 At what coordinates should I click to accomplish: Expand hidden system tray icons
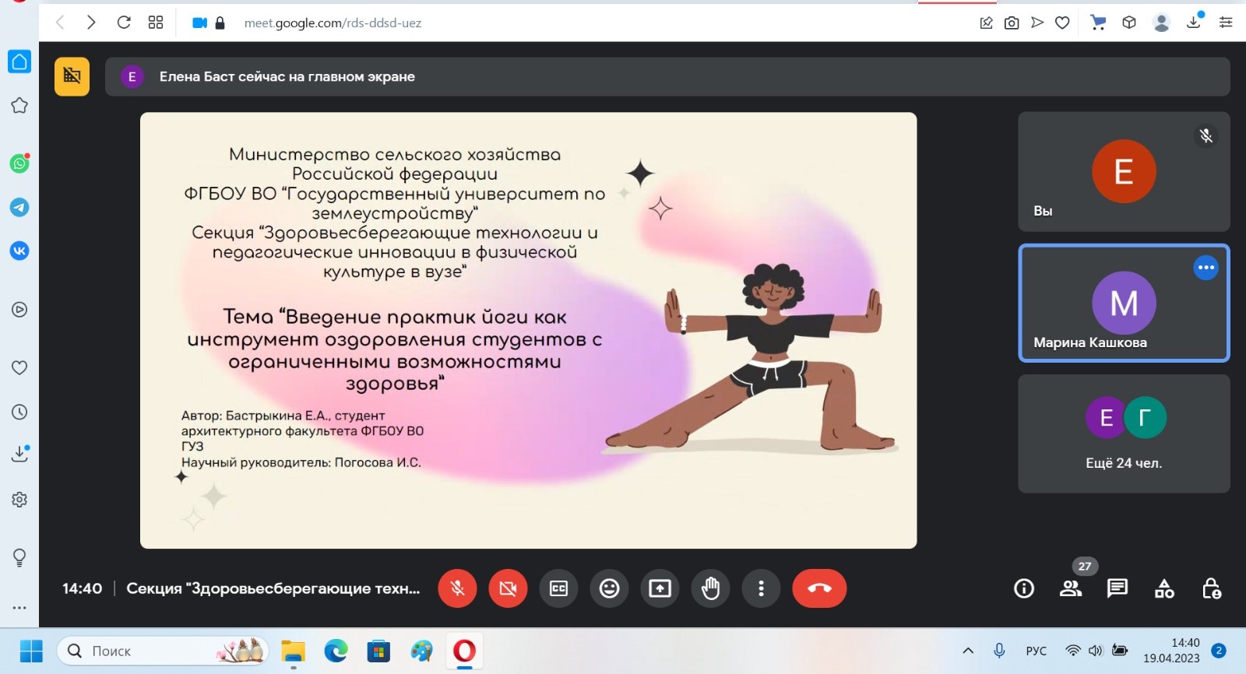point(968,651)
